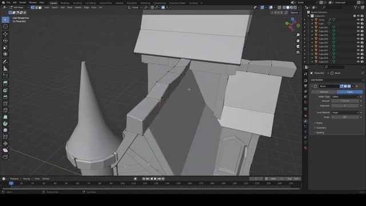Viewport: 366px width, 206px height.
Task: Toggle Bevel modifier edit mode display
Action: click(341, 86)
